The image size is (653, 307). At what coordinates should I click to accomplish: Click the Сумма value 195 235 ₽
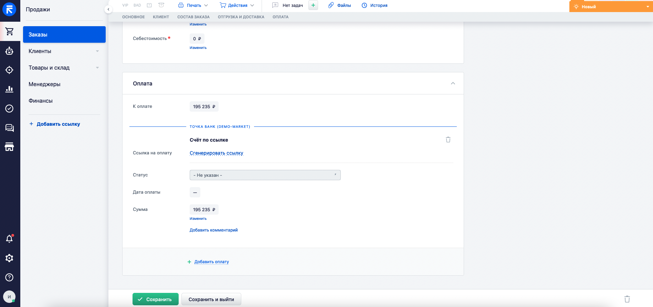204,209
